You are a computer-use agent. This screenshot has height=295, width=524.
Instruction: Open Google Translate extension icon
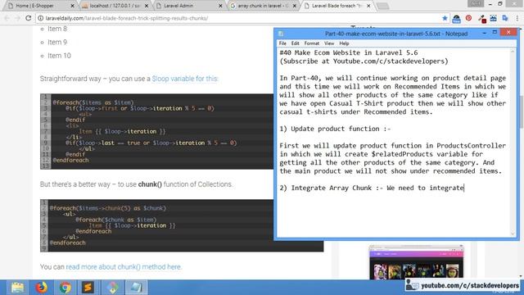click(x=505, y=18)
